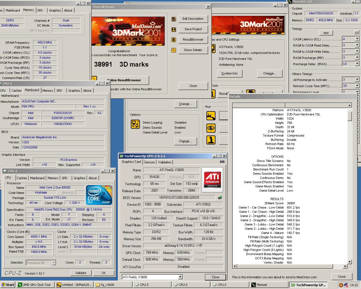Viewport: 361px width, 289px height.
Task: Open fg_v3600 folder from taskbar
Action: 114,285
